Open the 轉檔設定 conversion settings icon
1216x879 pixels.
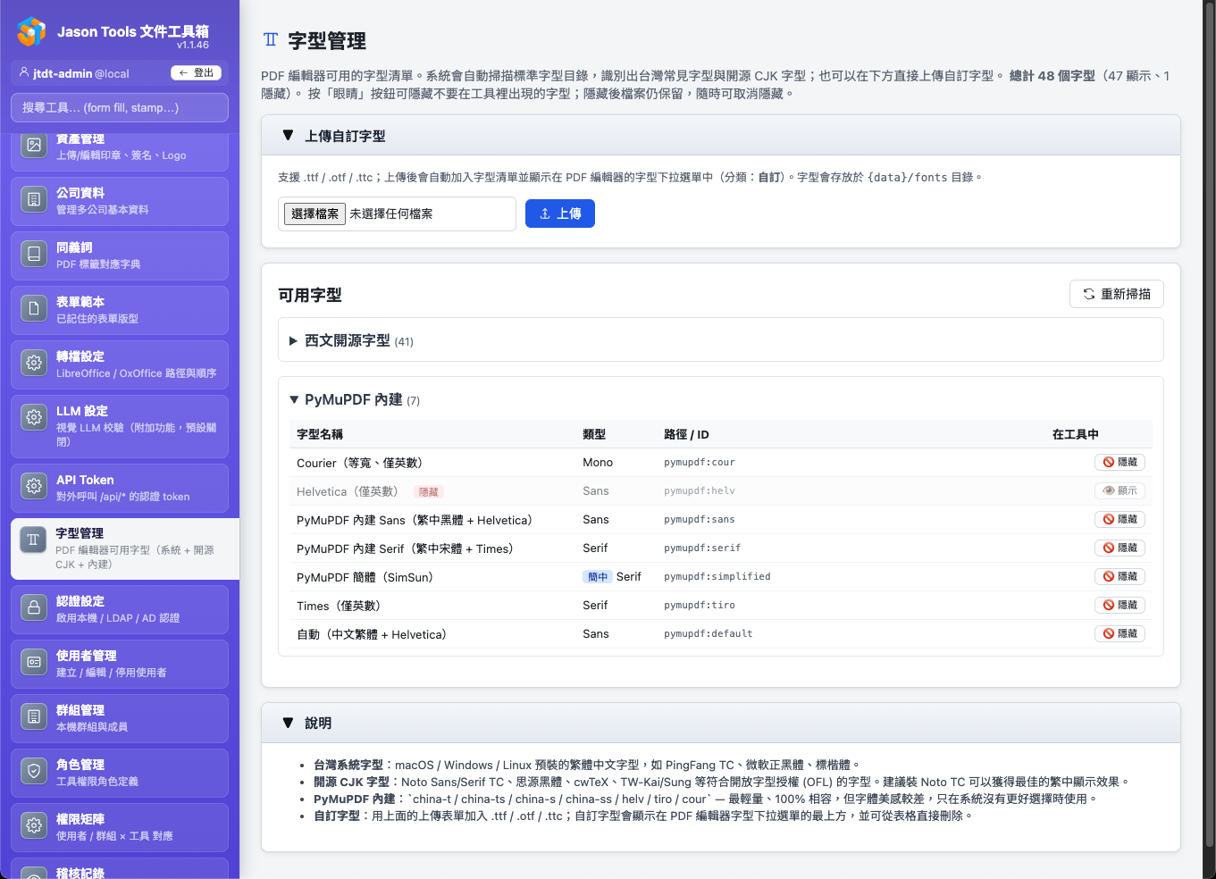[33, 363]
